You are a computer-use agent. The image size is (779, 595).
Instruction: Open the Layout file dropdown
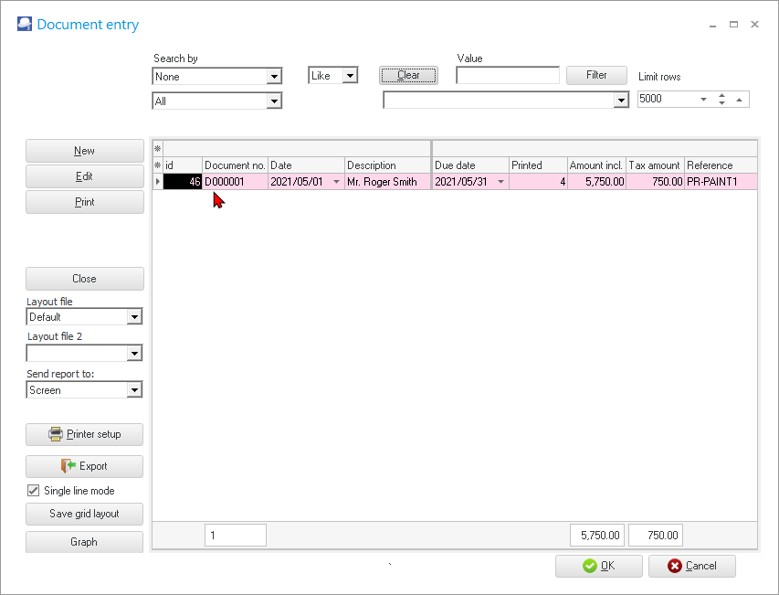134,317
